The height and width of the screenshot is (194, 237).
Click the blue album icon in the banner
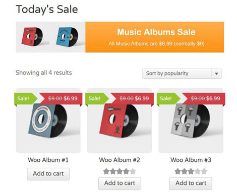67,37
